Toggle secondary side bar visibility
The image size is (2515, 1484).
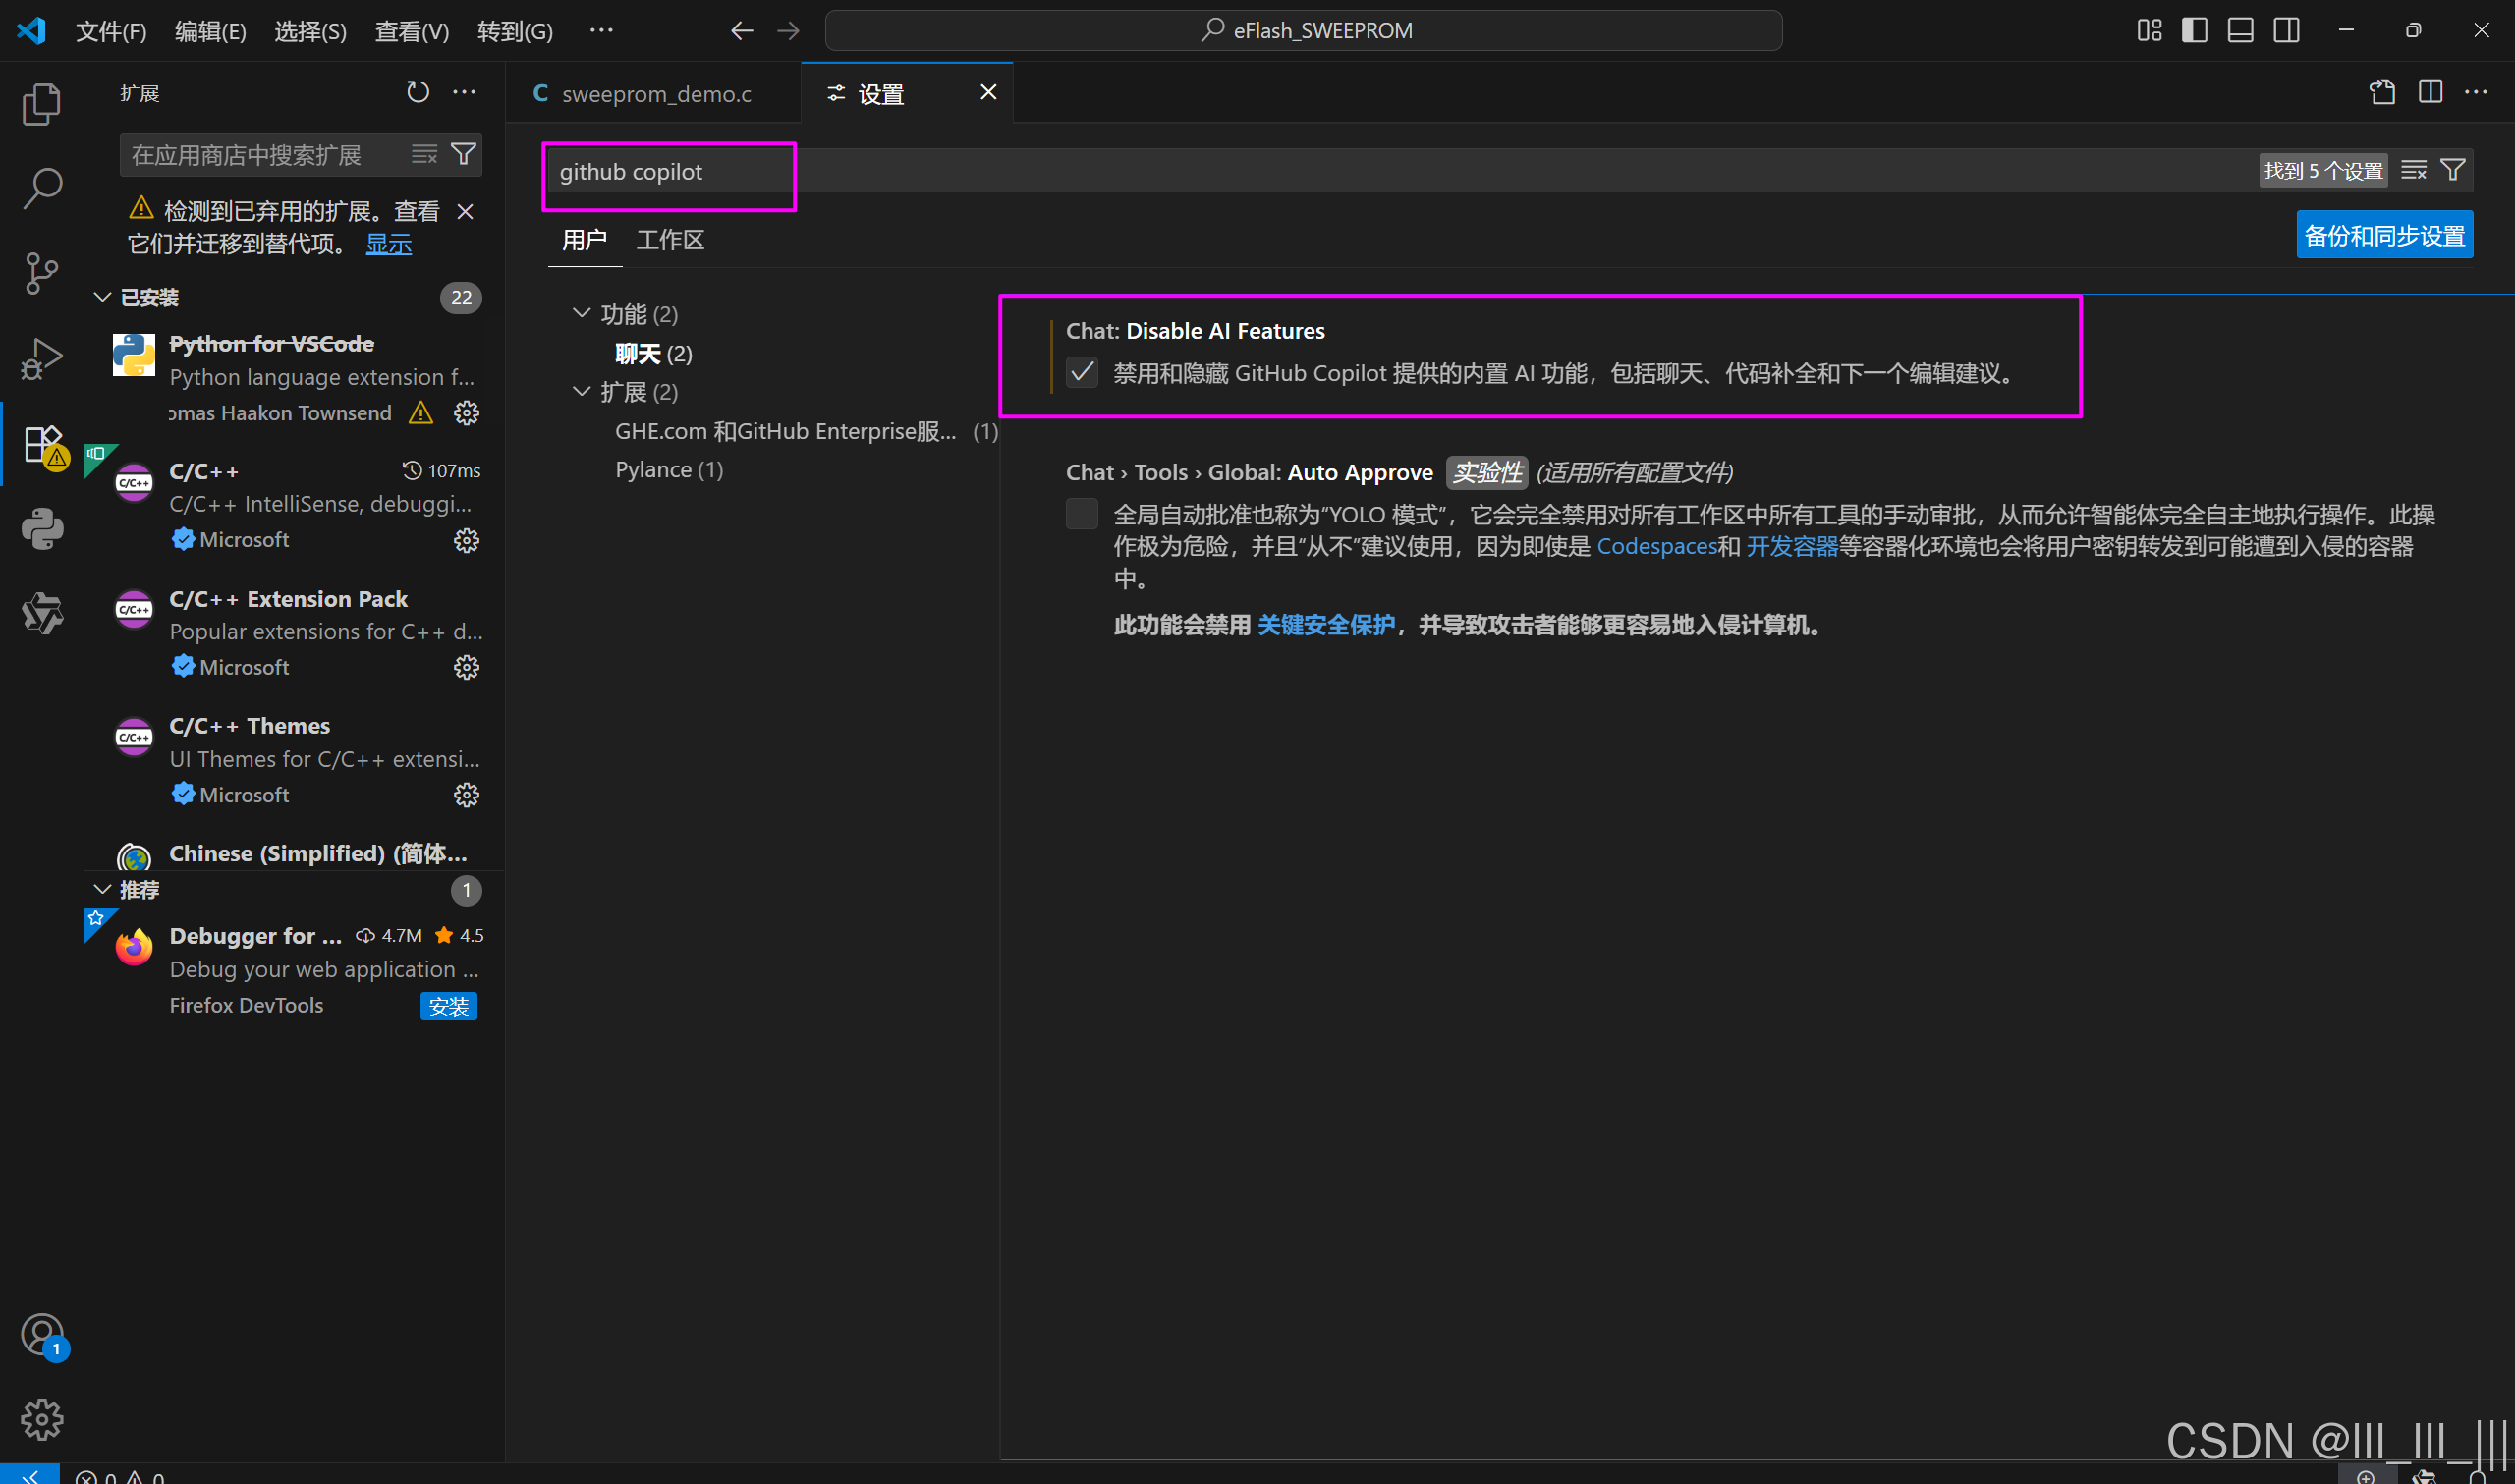point(2287,31)
